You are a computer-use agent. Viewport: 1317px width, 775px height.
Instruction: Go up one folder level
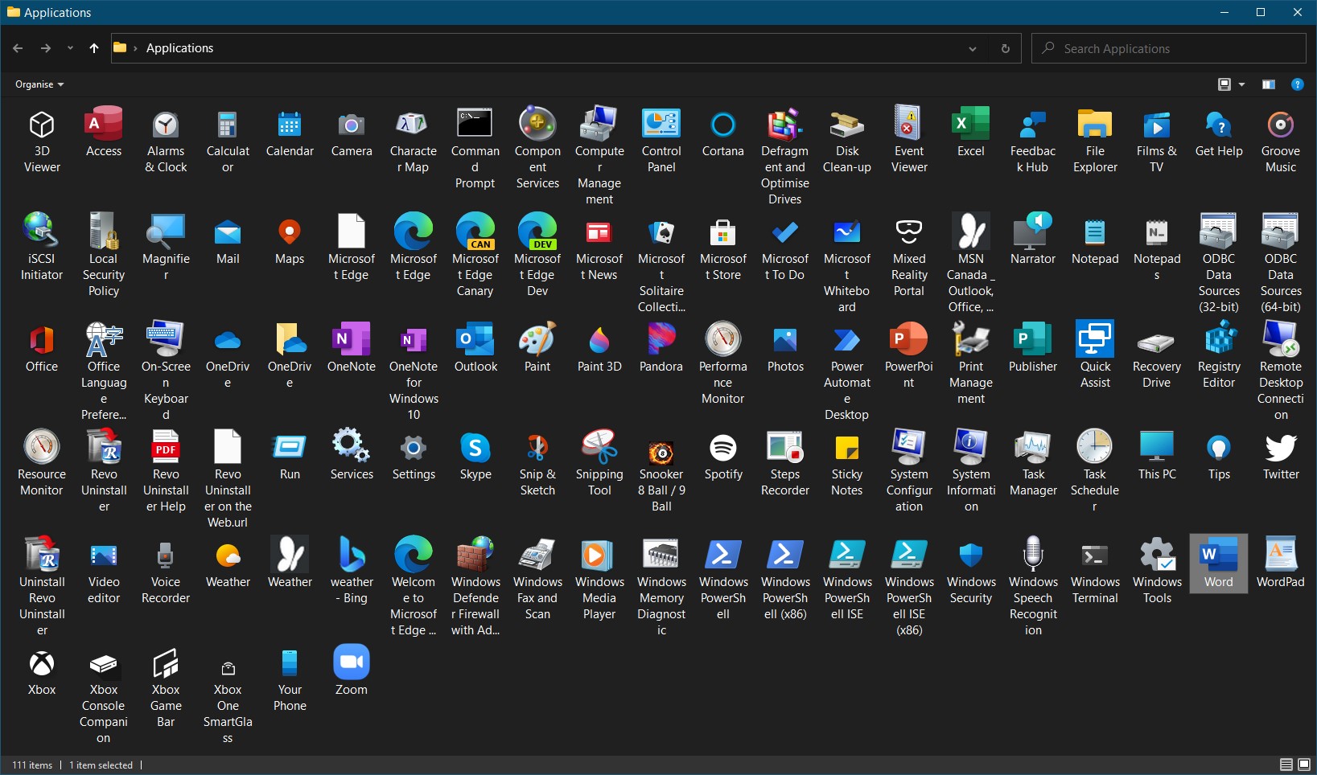coord(94,48)
